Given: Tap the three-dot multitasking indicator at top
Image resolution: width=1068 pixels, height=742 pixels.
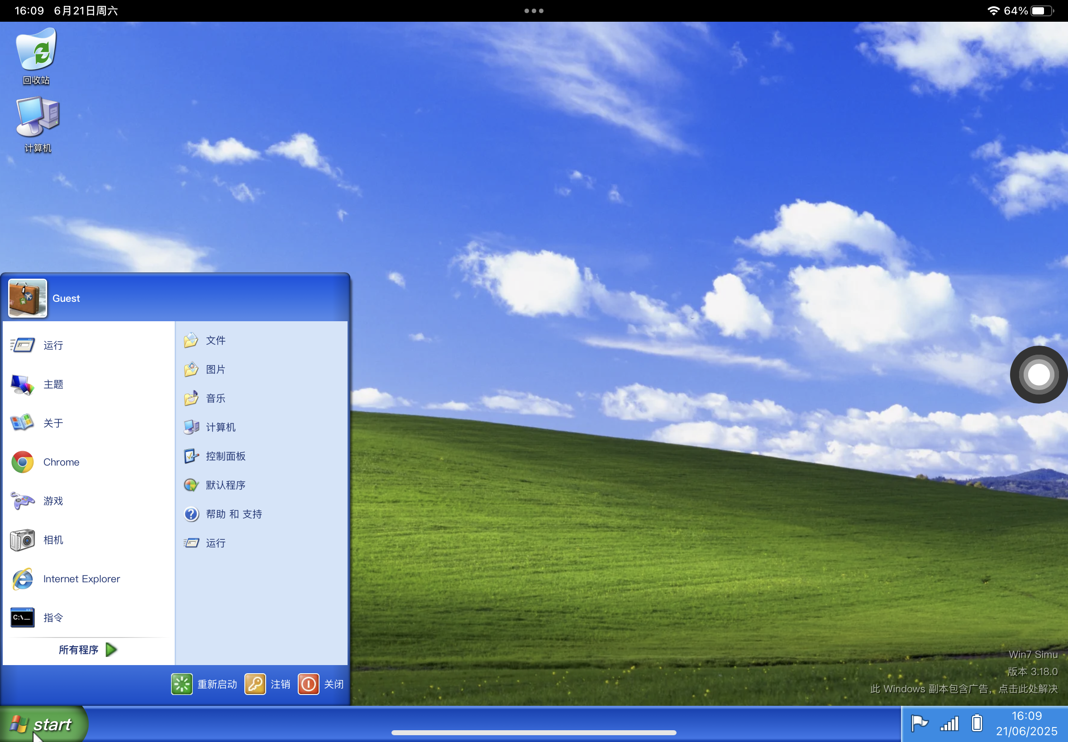Looking at the screenshot, I should pos(534,11).
